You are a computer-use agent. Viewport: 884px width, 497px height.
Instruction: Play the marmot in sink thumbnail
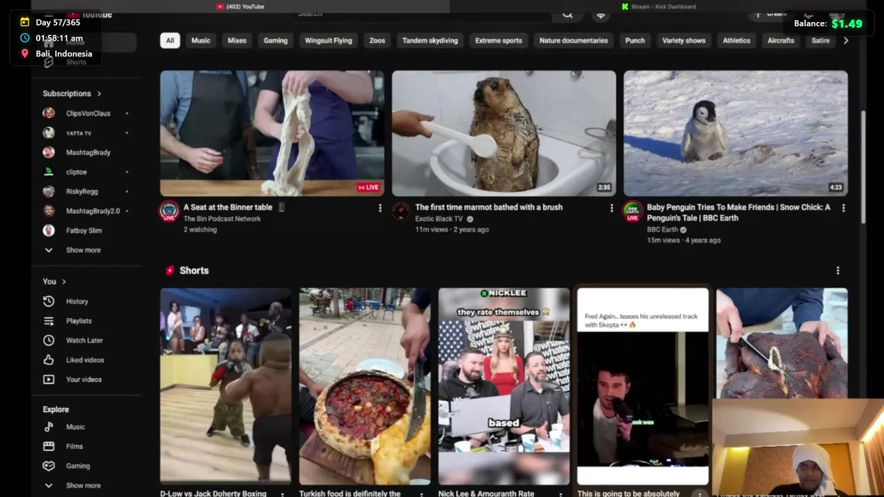(x=504, y=133)
